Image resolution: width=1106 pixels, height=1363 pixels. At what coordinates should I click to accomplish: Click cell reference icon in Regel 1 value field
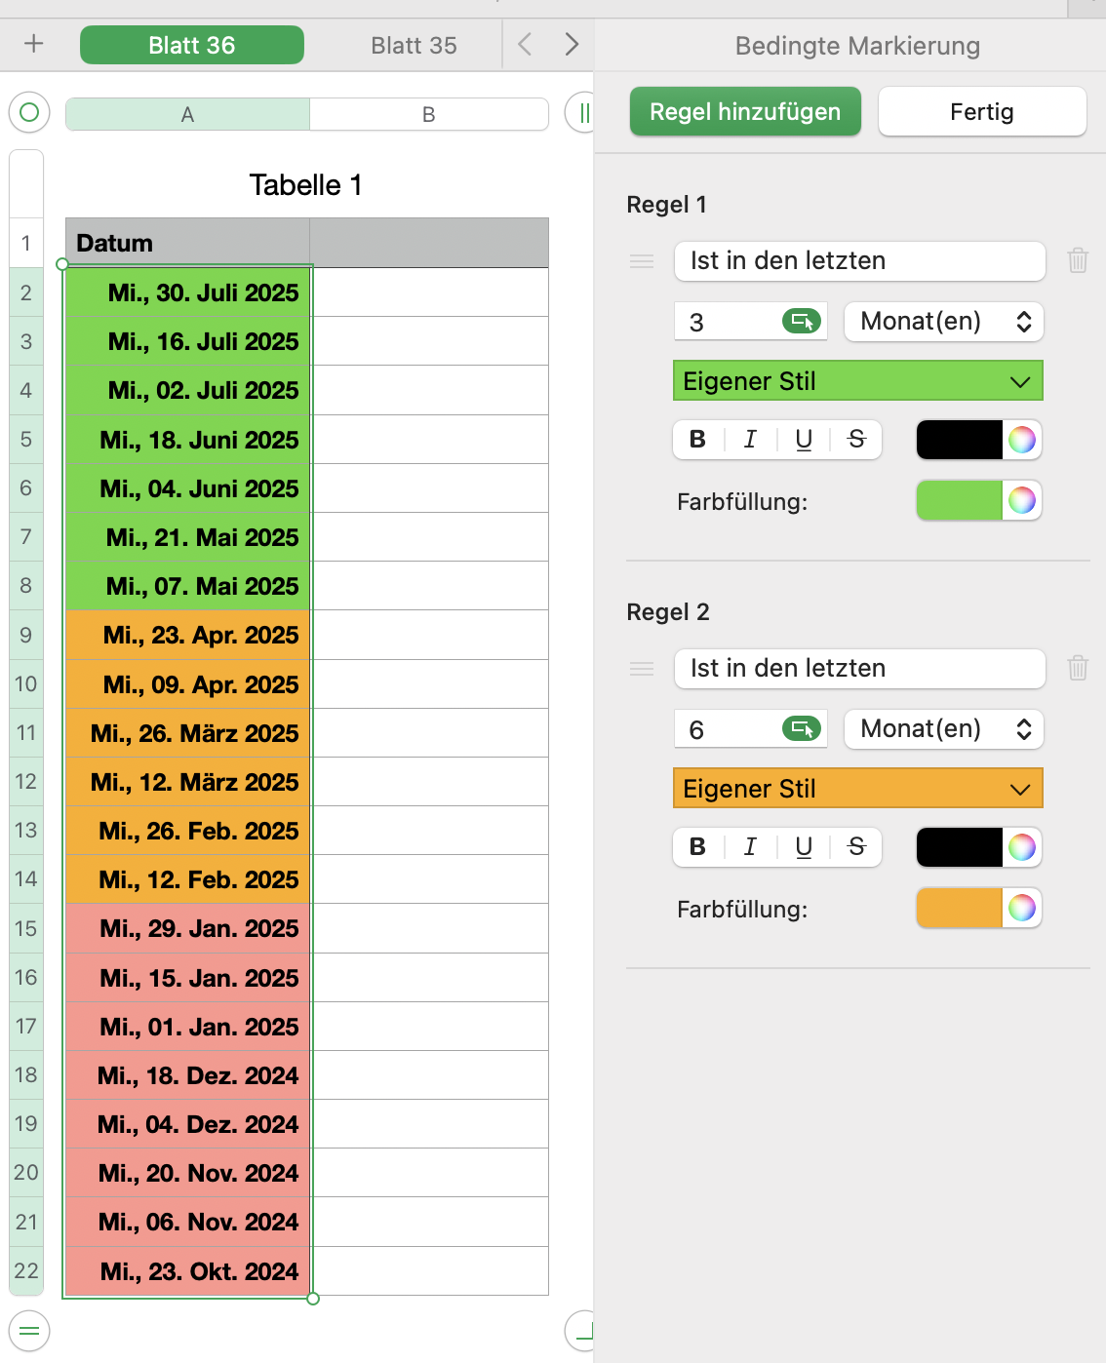click(802, 322)
